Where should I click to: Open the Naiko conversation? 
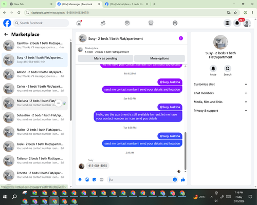[34, 132]
